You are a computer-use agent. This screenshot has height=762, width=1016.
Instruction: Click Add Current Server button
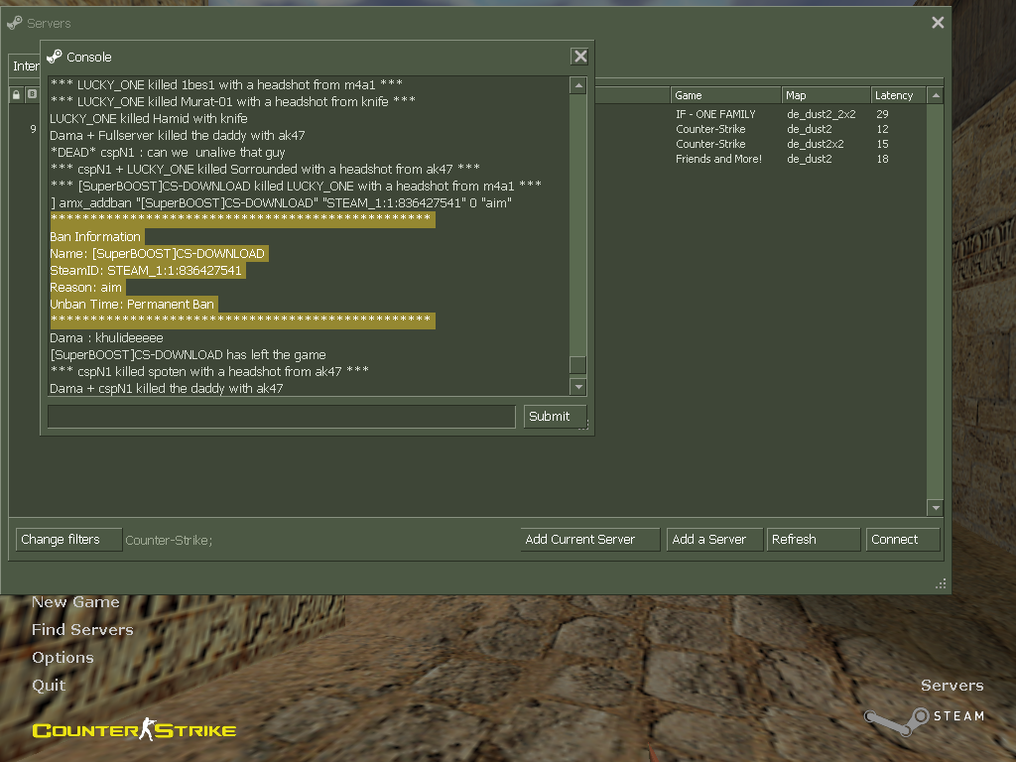[x=589, y=540]
